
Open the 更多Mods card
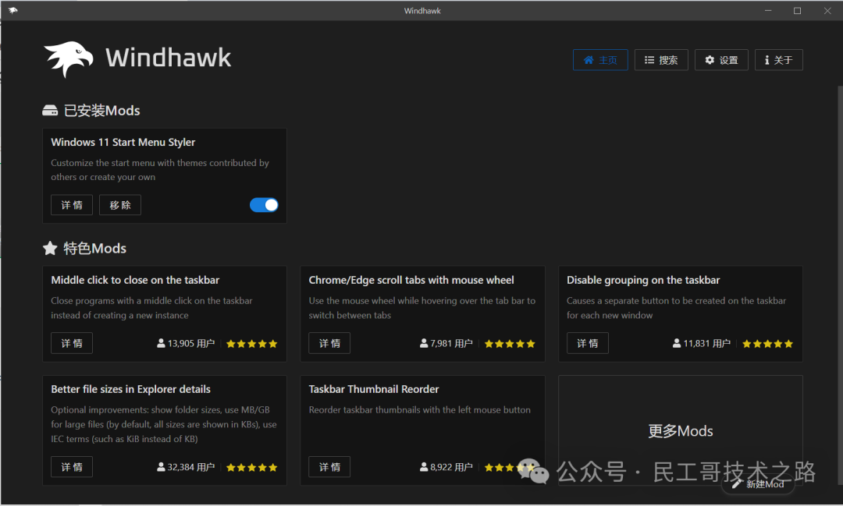(x=680, y=430)
